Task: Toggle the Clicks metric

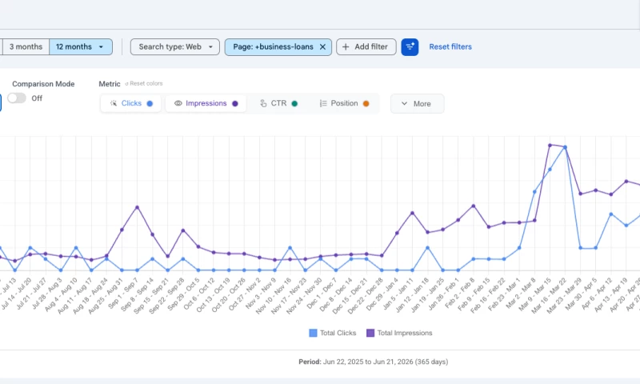Action: pyautogui.click(x=131, y=103)
